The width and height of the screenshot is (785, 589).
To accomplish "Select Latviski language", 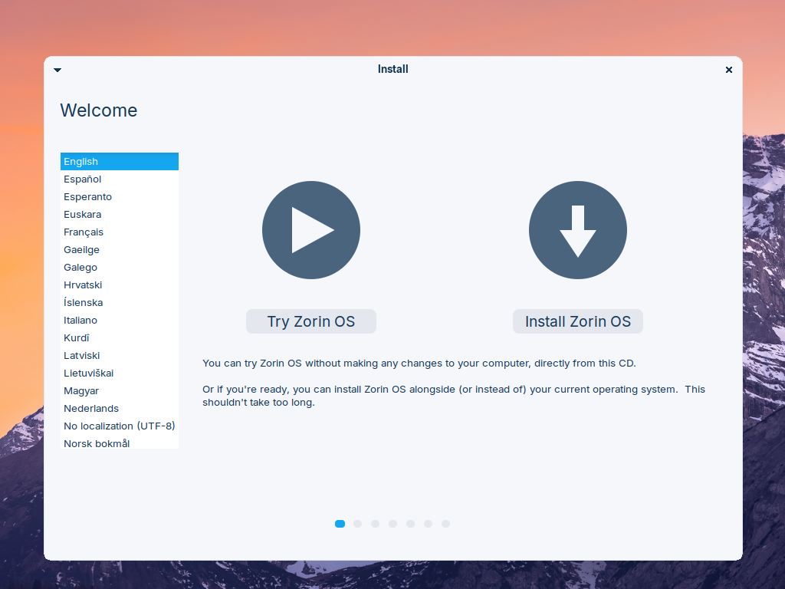I will coord(120,355).
